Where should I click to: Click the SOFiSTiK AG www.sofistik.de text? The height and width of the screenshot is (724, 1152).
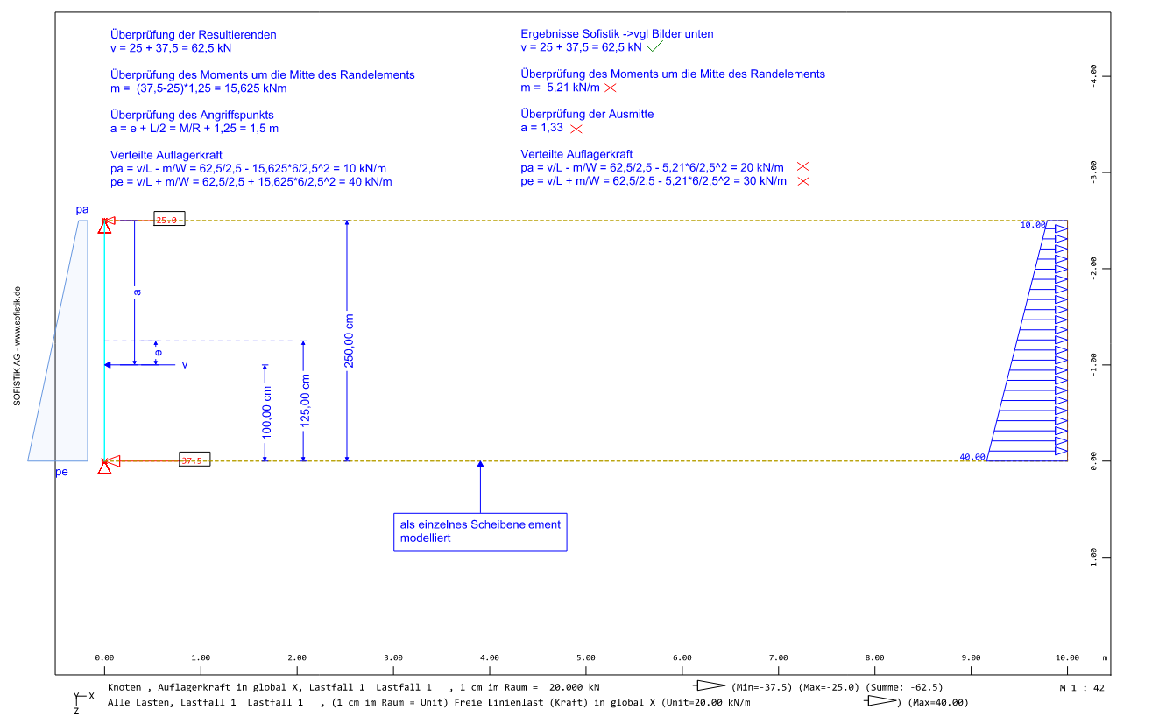click(17, 346)
